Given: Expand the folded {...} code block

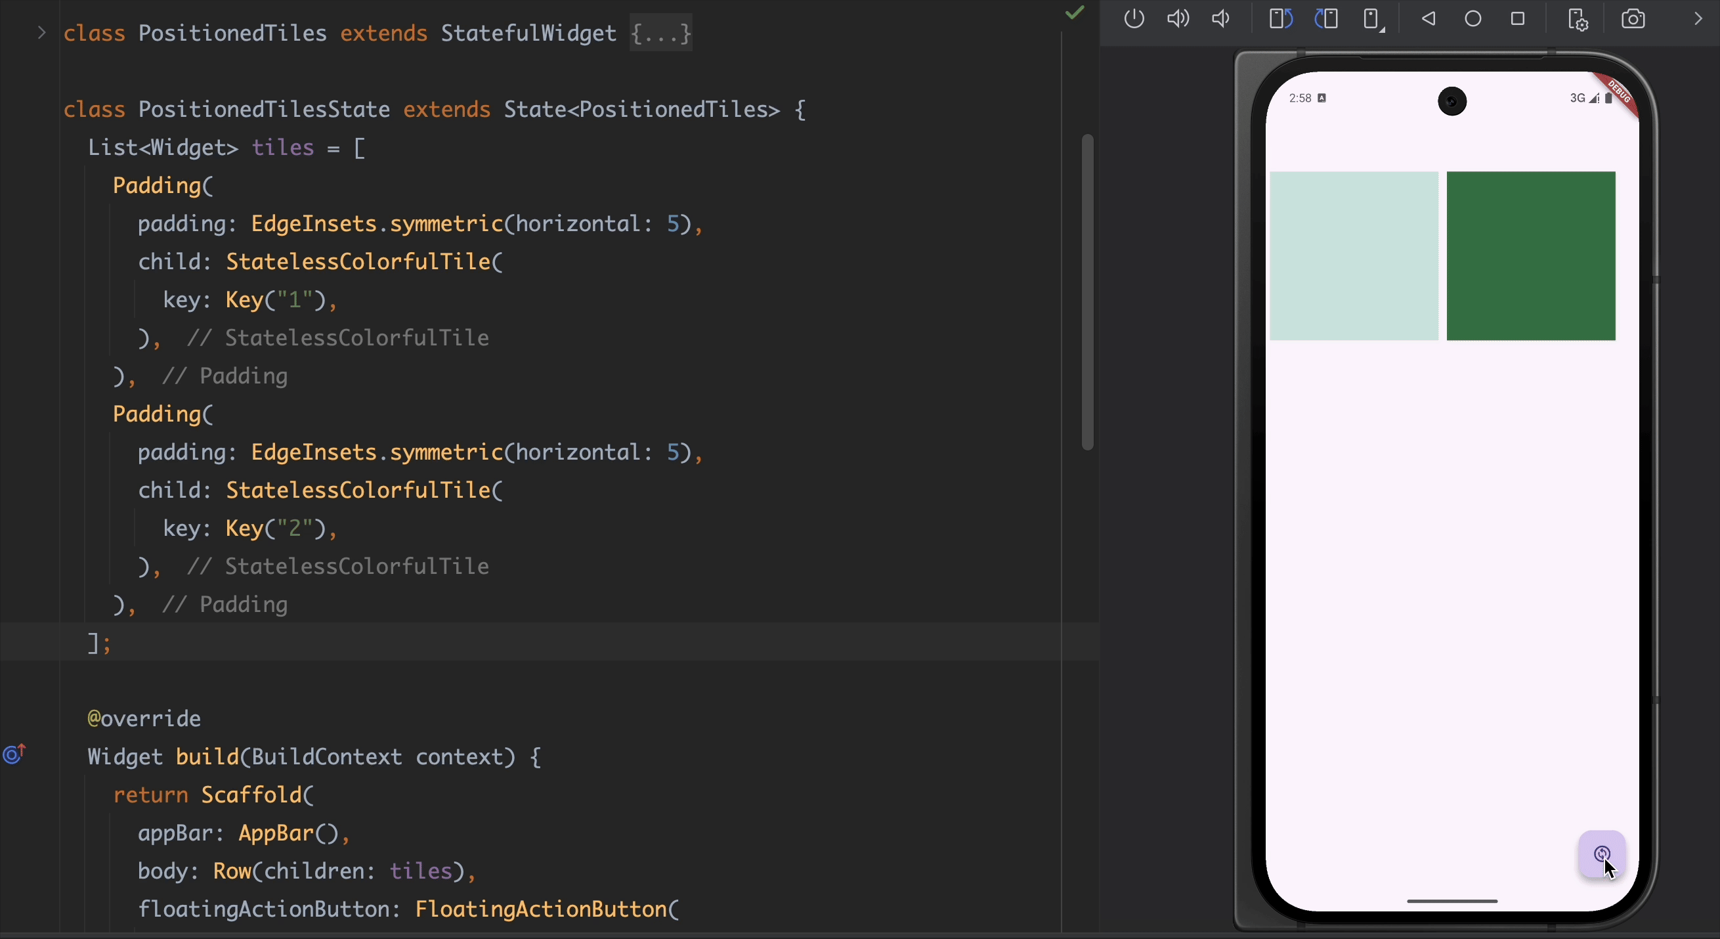Looking at the screenshot, I should tap(660, 33).
